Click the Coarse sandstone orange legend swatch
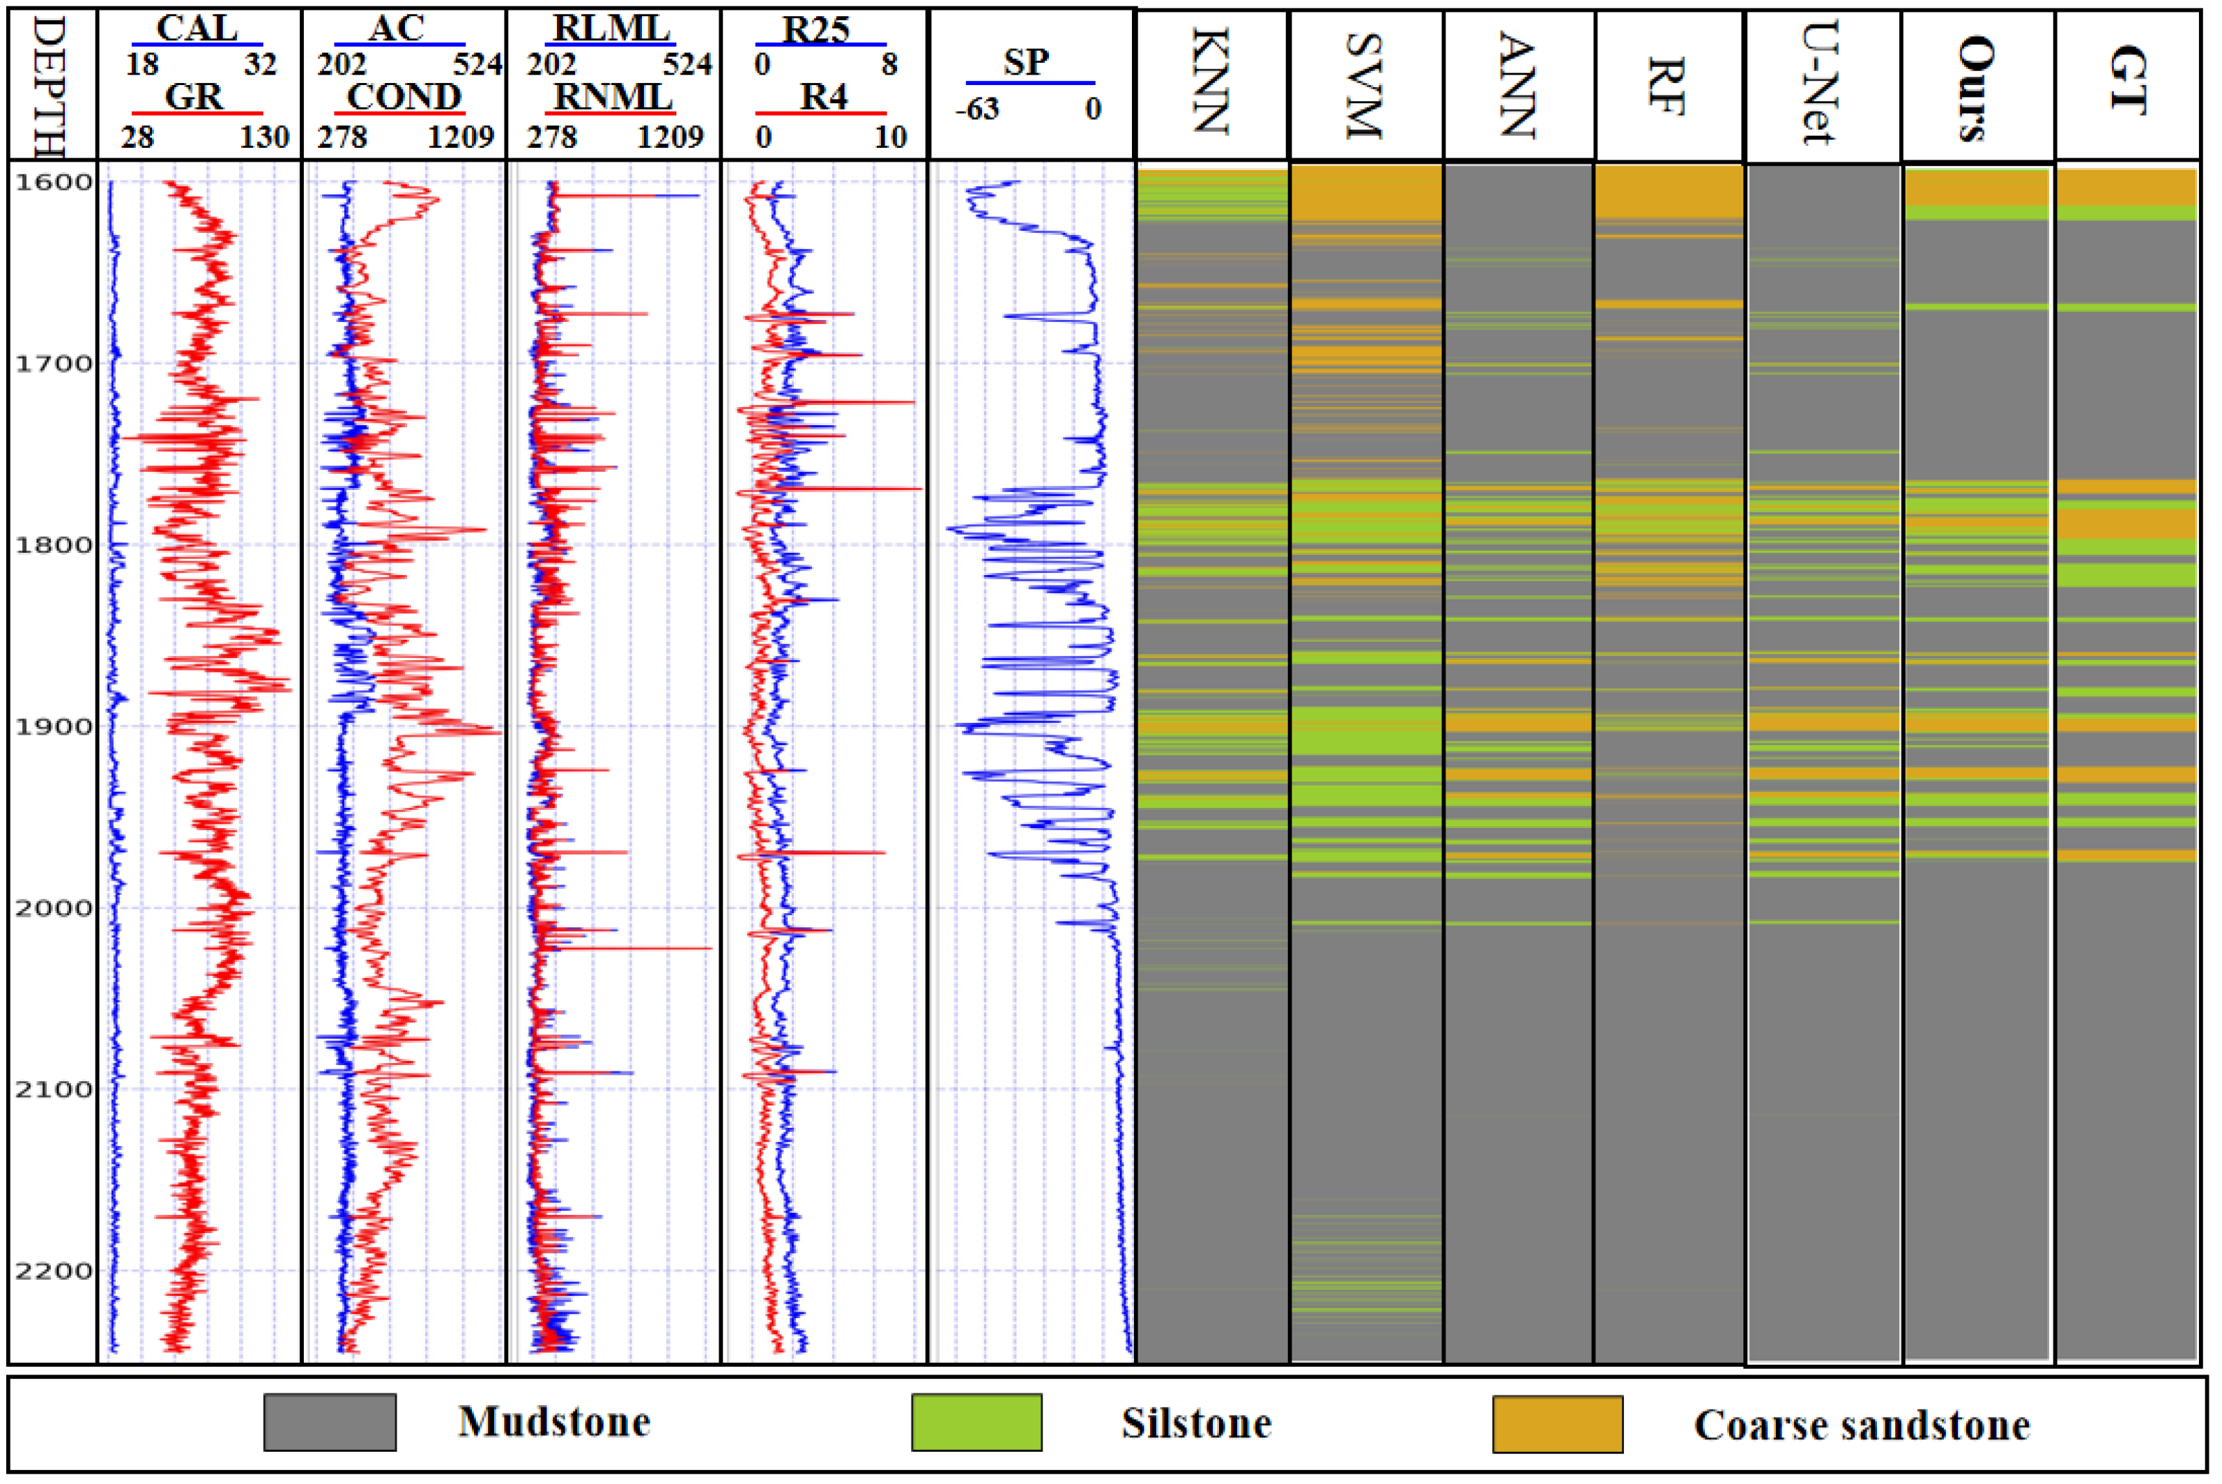The image size is (2222, 1484). click(x=1557, y=1423)
